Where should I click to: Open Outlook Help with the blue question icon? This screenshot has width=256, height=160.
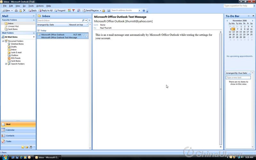[x=144, y=11]
